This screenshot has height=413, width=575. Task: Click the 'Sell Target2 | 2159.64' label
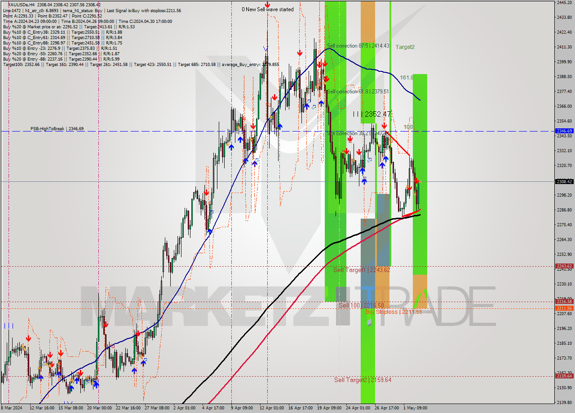[363, 380]
